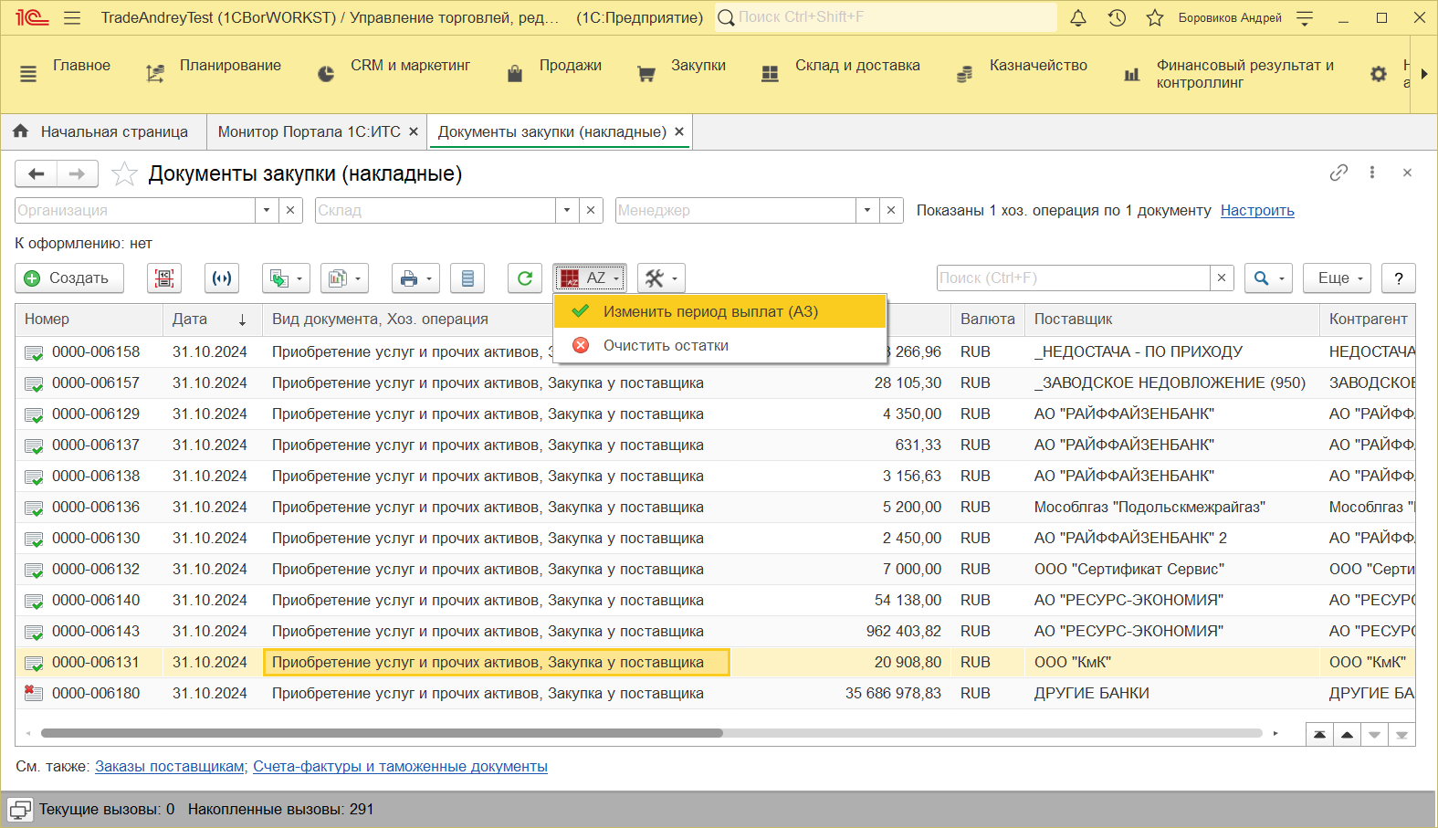Click the green refresh list icon
Image resolution: width=1438 pixels, height=828 pixels.
524,278
